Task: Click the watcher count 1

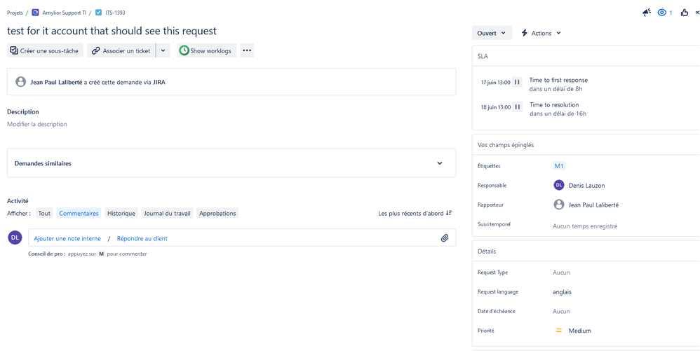Action: tap(671, 13)
